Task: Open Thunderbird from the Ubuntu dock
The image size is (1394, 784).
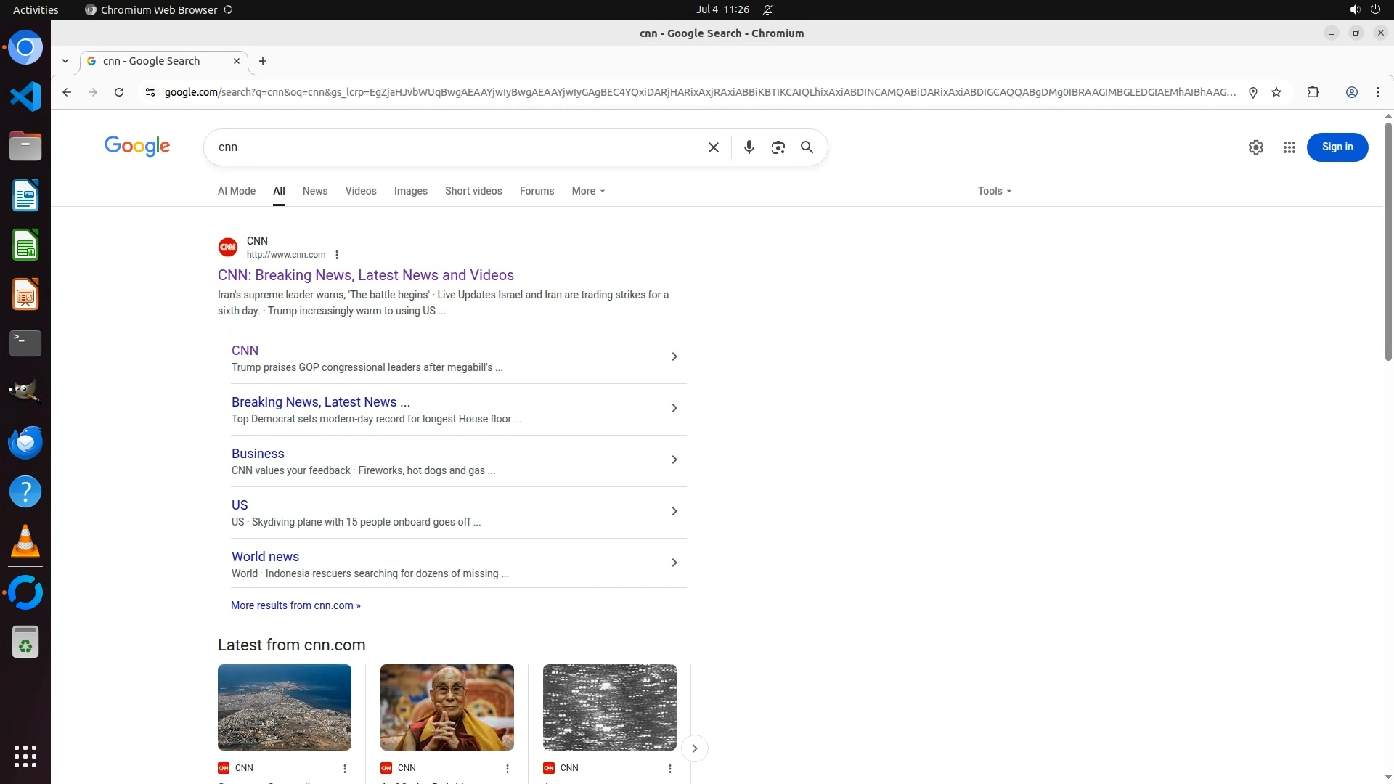Action: (25, 442)
